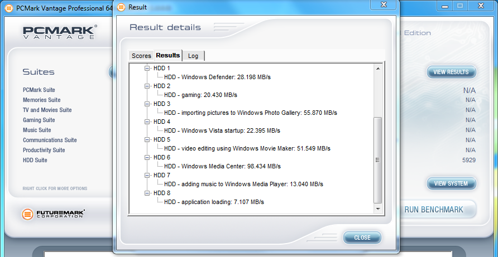Screen dimensions: 498x257
Task: Select Music Suite in Suites list
Action: (37, 130)
